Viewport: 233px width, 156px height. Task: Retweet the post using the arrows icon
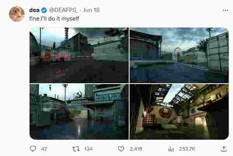coord(76,149)
